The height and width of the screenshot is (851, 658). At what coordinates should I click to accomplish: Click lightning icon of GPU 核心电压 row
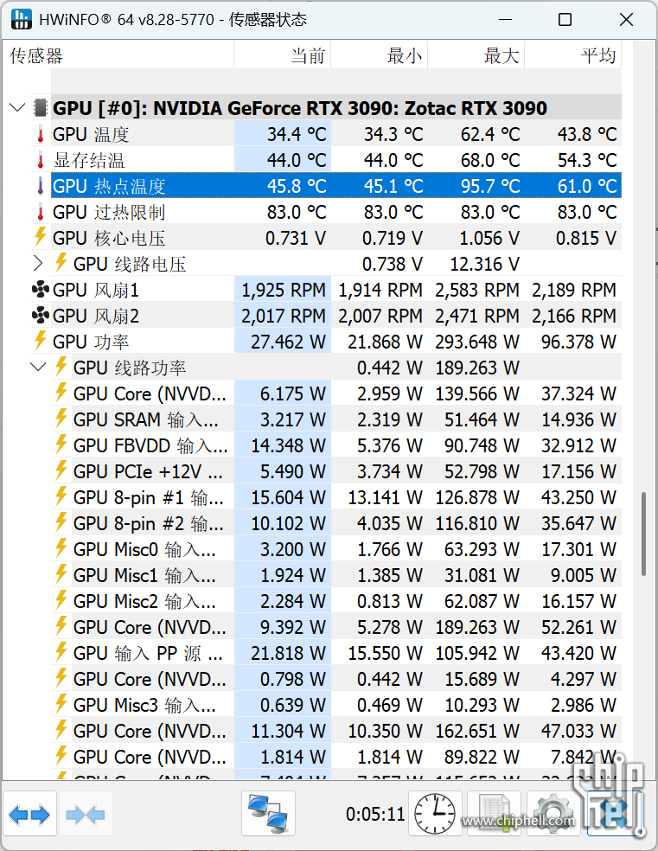pyautogui.click(x=40, y=237)
